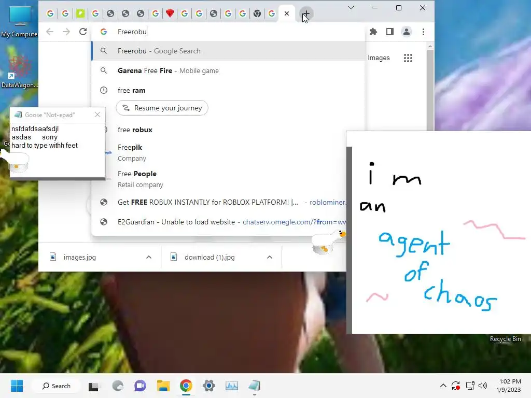Screen dimensions: 531x398
Task: Click the 'agent of chaos' drawing window
Action: pyautogui.click(x=439, y=232)
